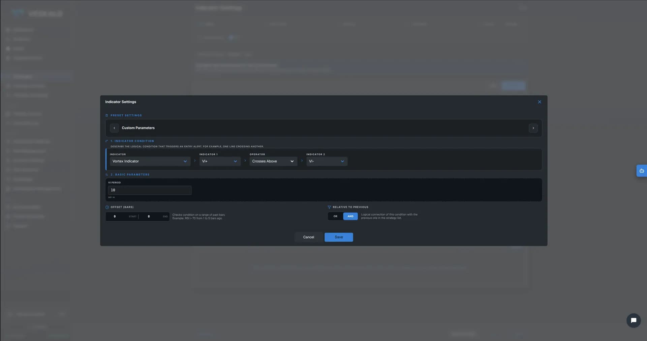Open the Indicator dropdown showing Vortex Indicator
Viewport: 647px width, 341px height.
150,161
